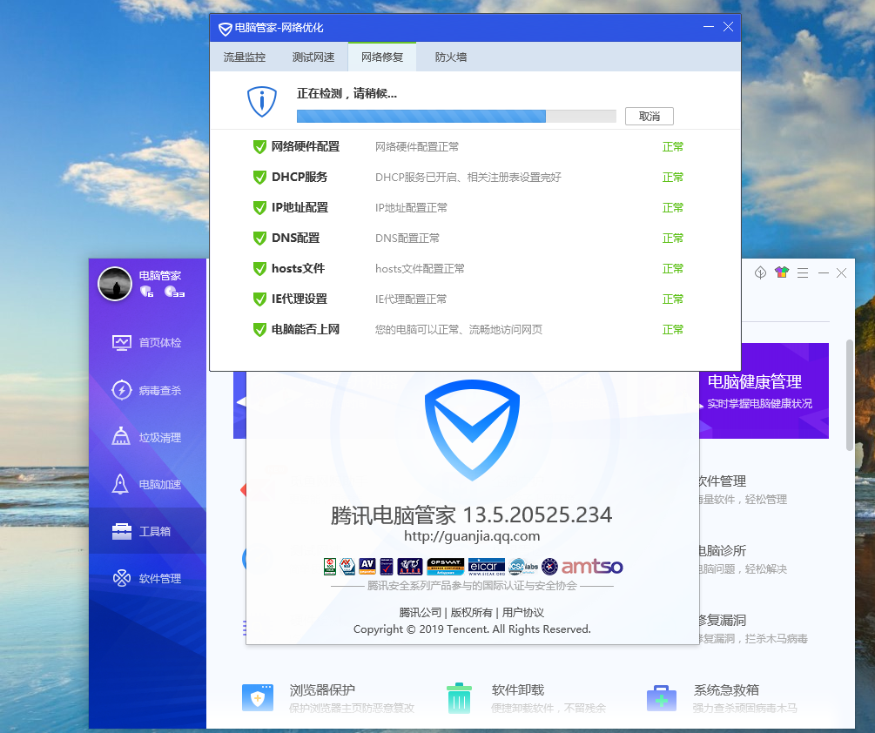Open the 浏览器保护 tool icon
The height and width of the screenshot is (733, 875).
pos(258,698)
